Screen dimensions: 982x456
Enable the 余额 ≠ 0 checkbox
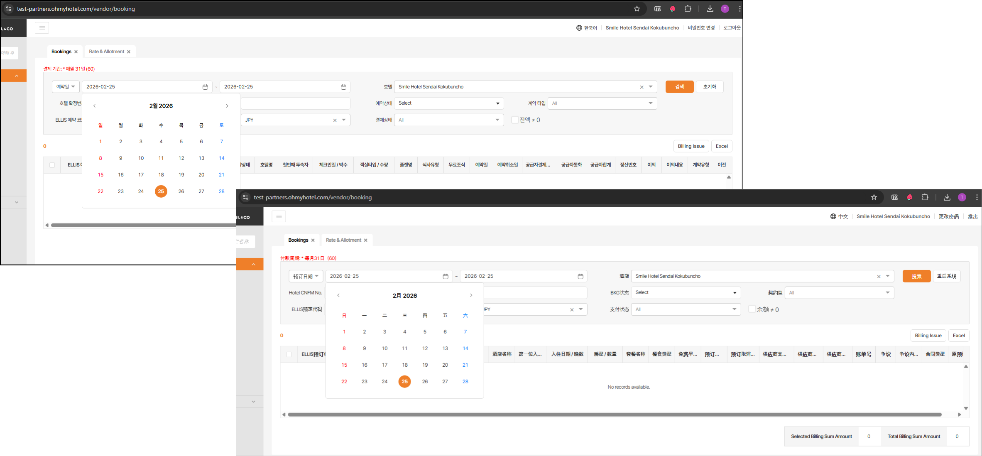752,309
